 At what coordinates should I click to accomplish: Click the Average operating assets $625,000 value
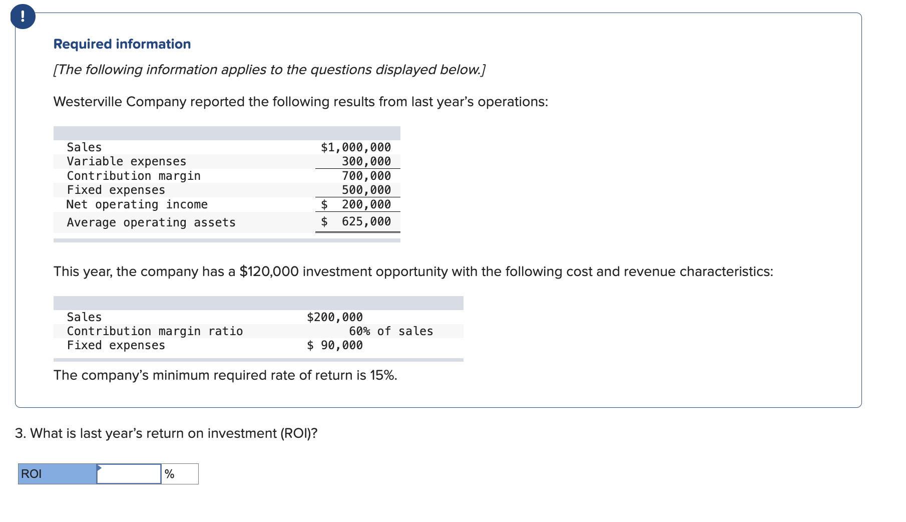pos(356,221)
